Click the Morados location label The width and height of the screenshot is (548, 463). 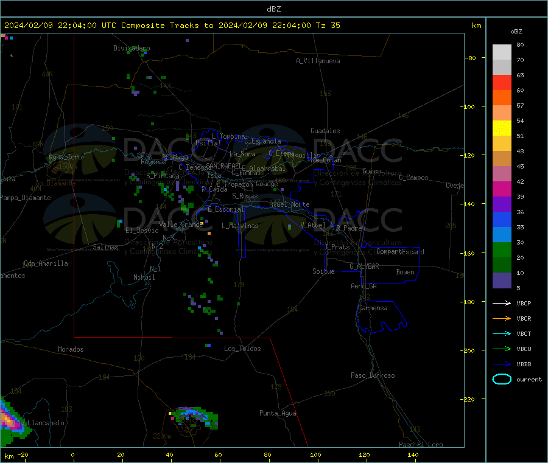pyautogui.click(x=71, y=349)
